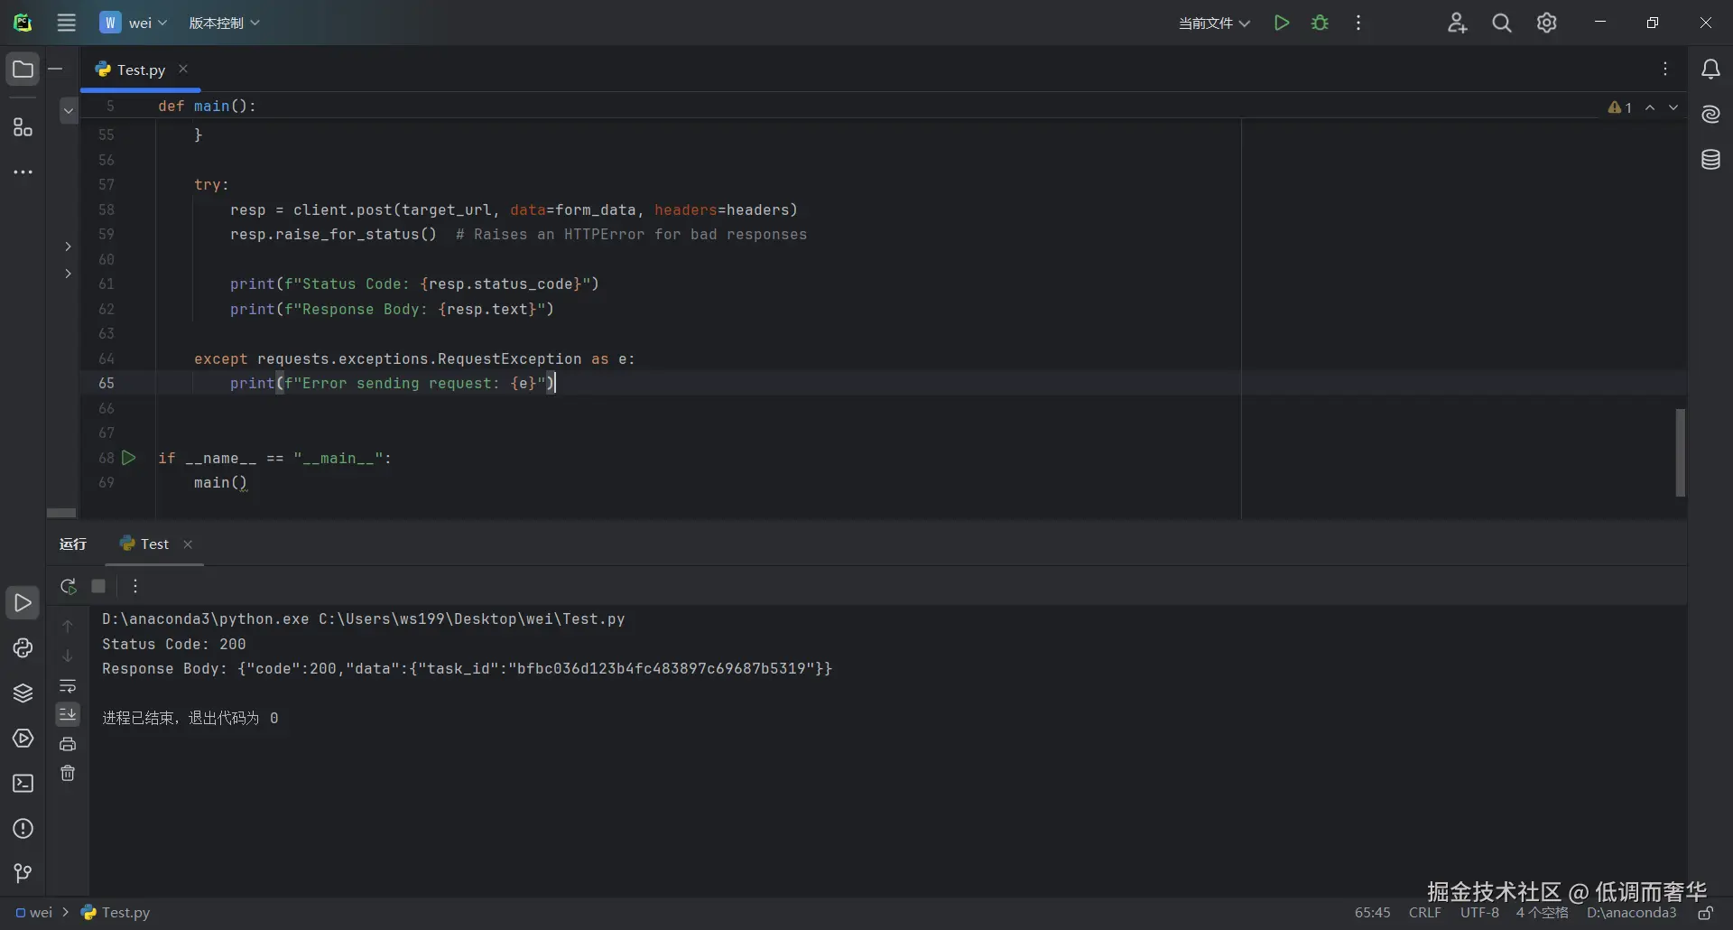The width and height of the screenshot is (1733, 930).
Task: Open the Python Packages tool window
Action: click(23, 693)
